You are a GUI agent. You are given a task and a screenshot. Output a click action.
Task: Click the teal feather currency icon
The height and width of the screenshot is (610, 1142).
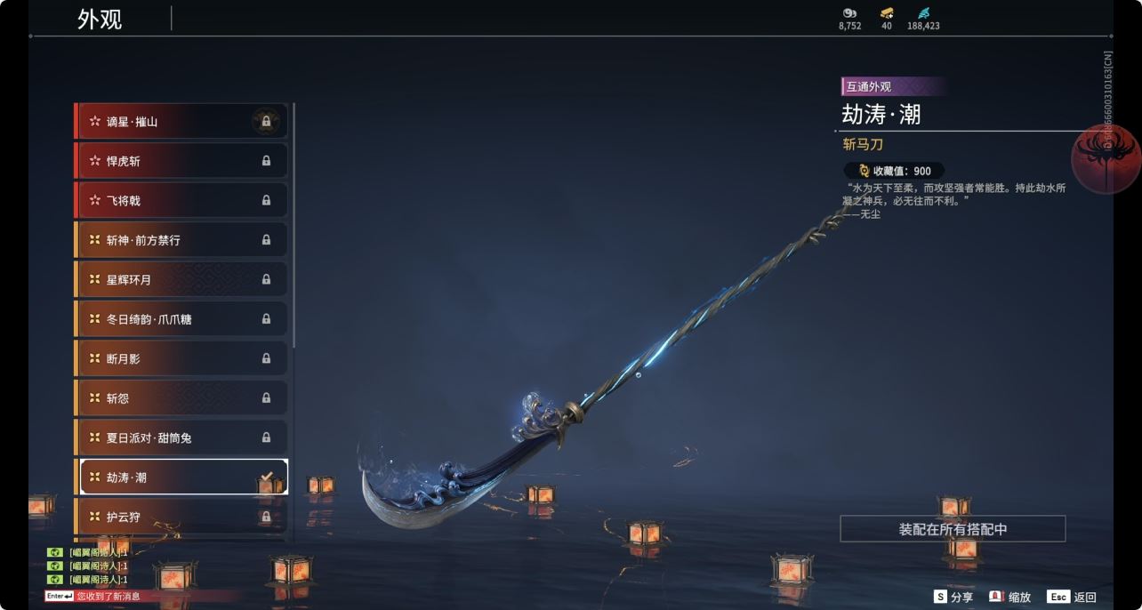click(x=923, y=12)
